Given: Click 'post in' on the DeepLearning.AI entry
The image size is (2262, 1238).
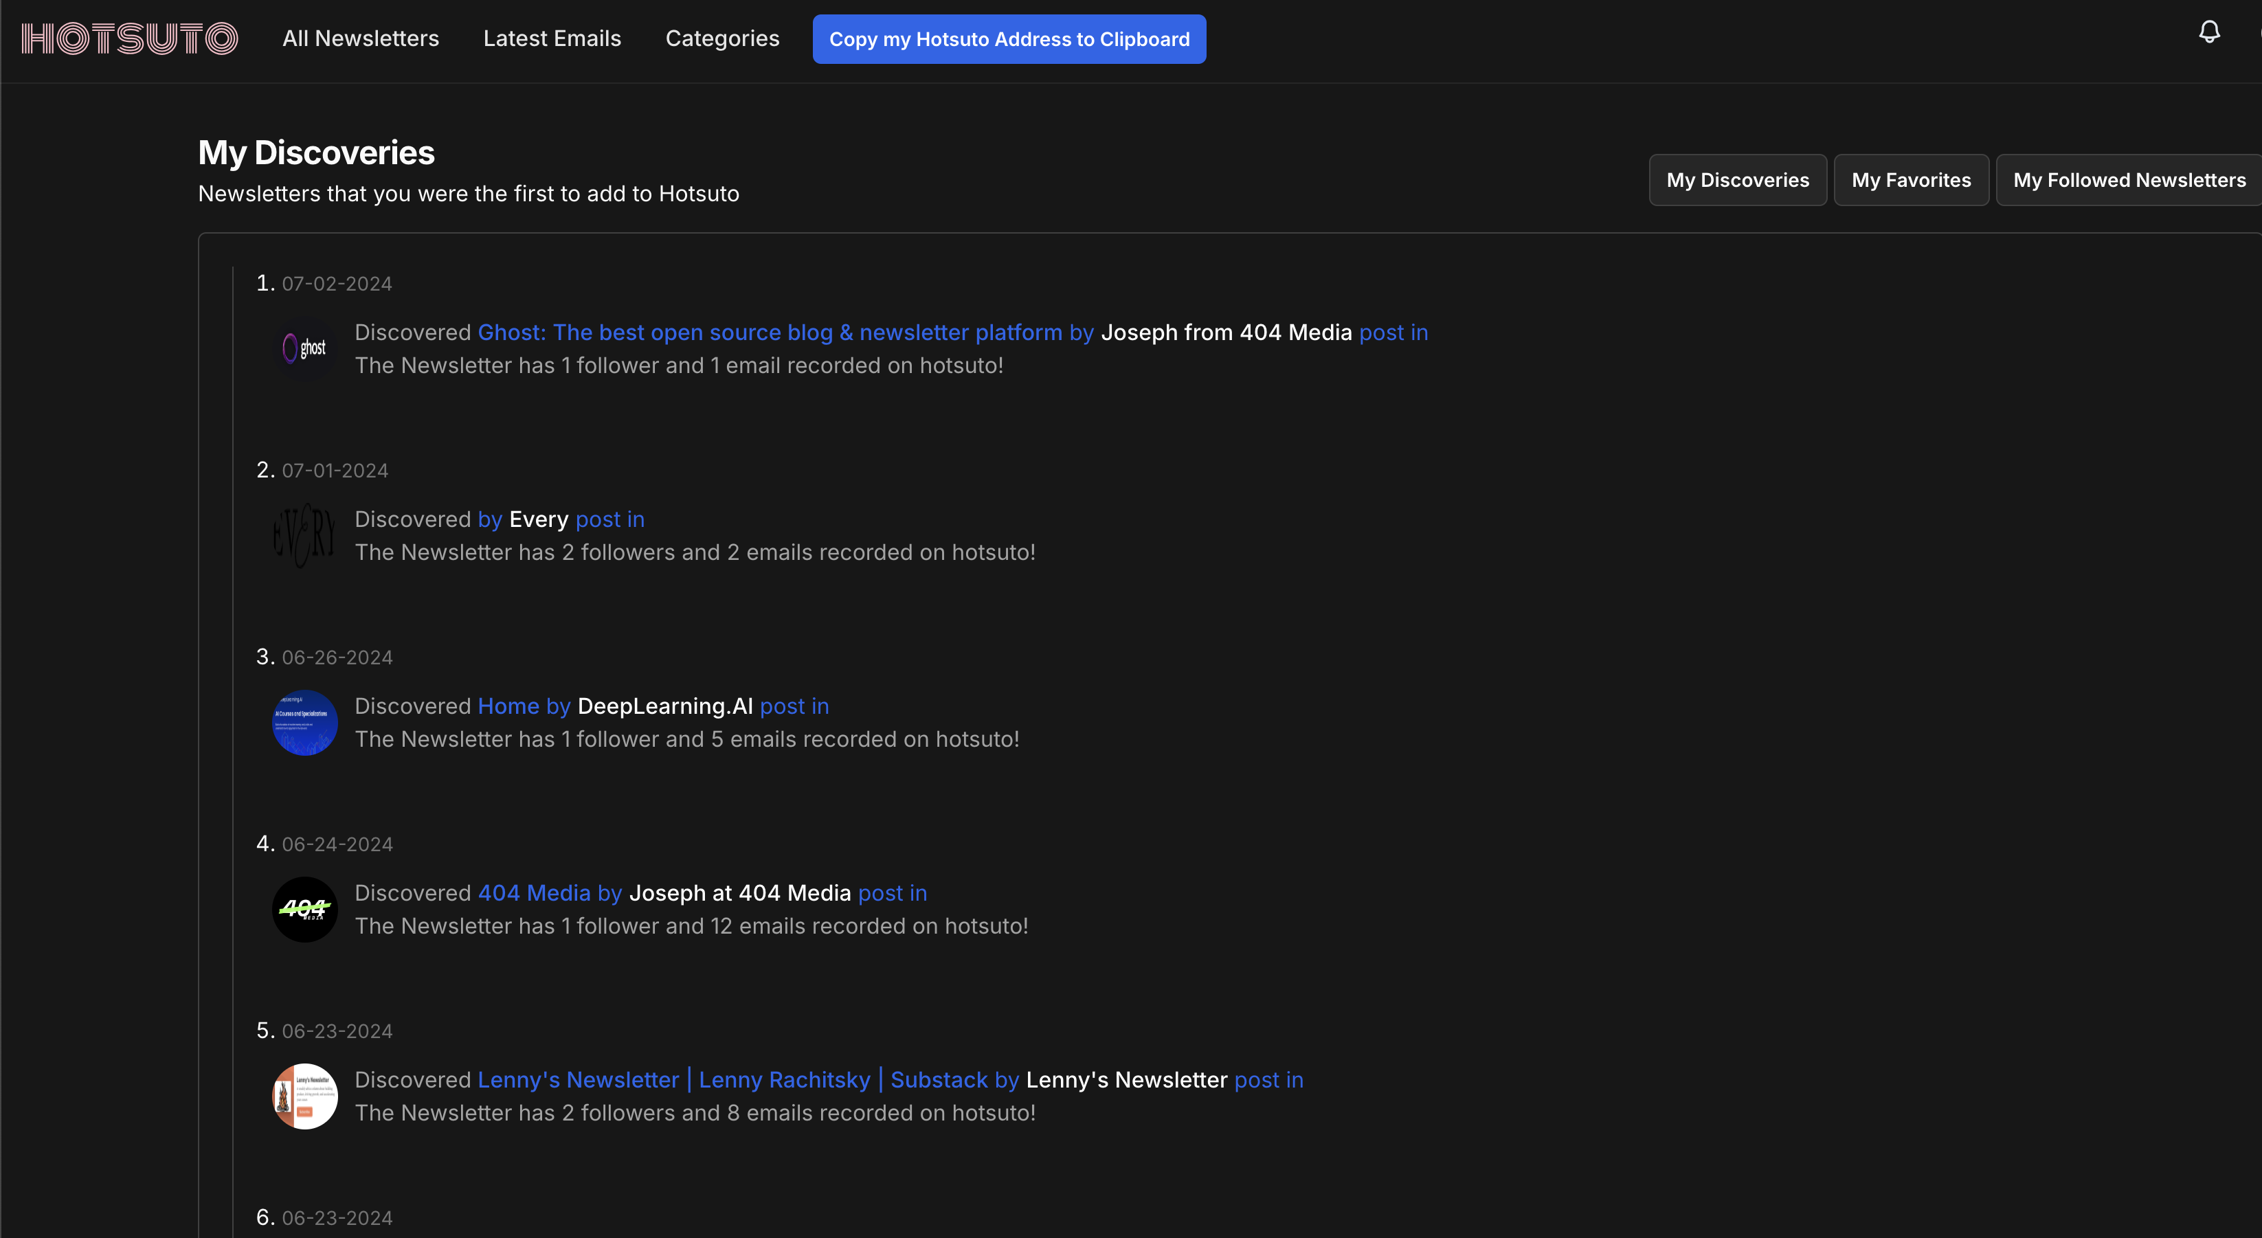Looking at the screenshot, I should point(795,707).
